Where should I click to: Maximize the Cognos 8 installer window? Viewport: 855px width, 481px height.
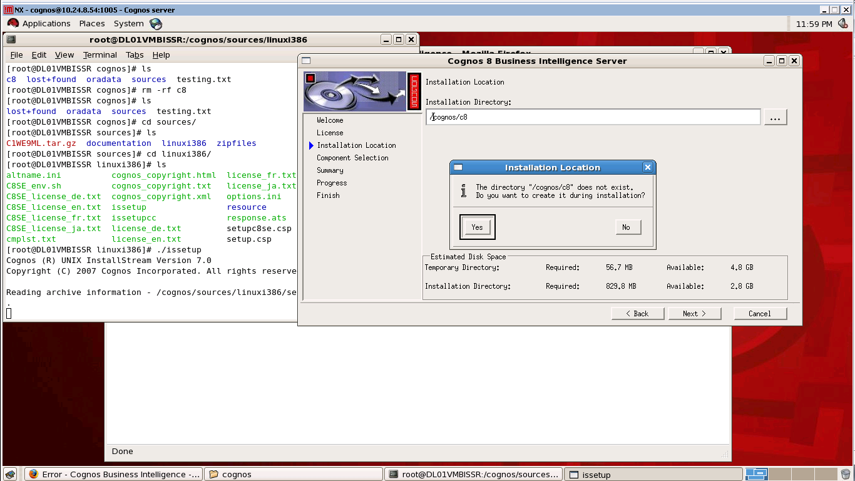click(x=782, y=61)
